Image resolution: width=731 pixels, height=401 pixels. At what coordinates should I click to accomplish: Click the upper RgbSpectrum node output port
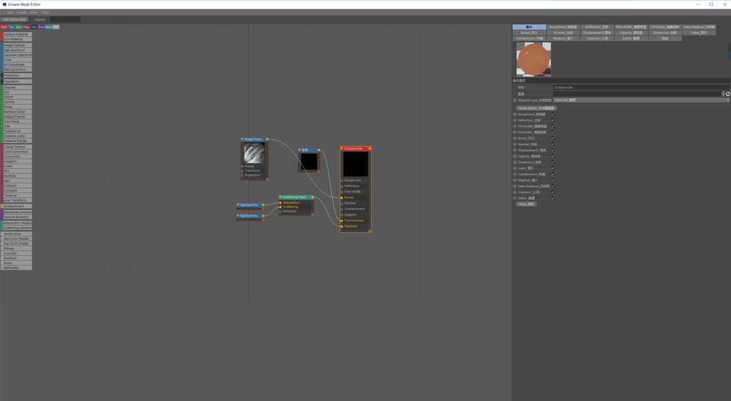pyautogui.click(x=263, y=205)
